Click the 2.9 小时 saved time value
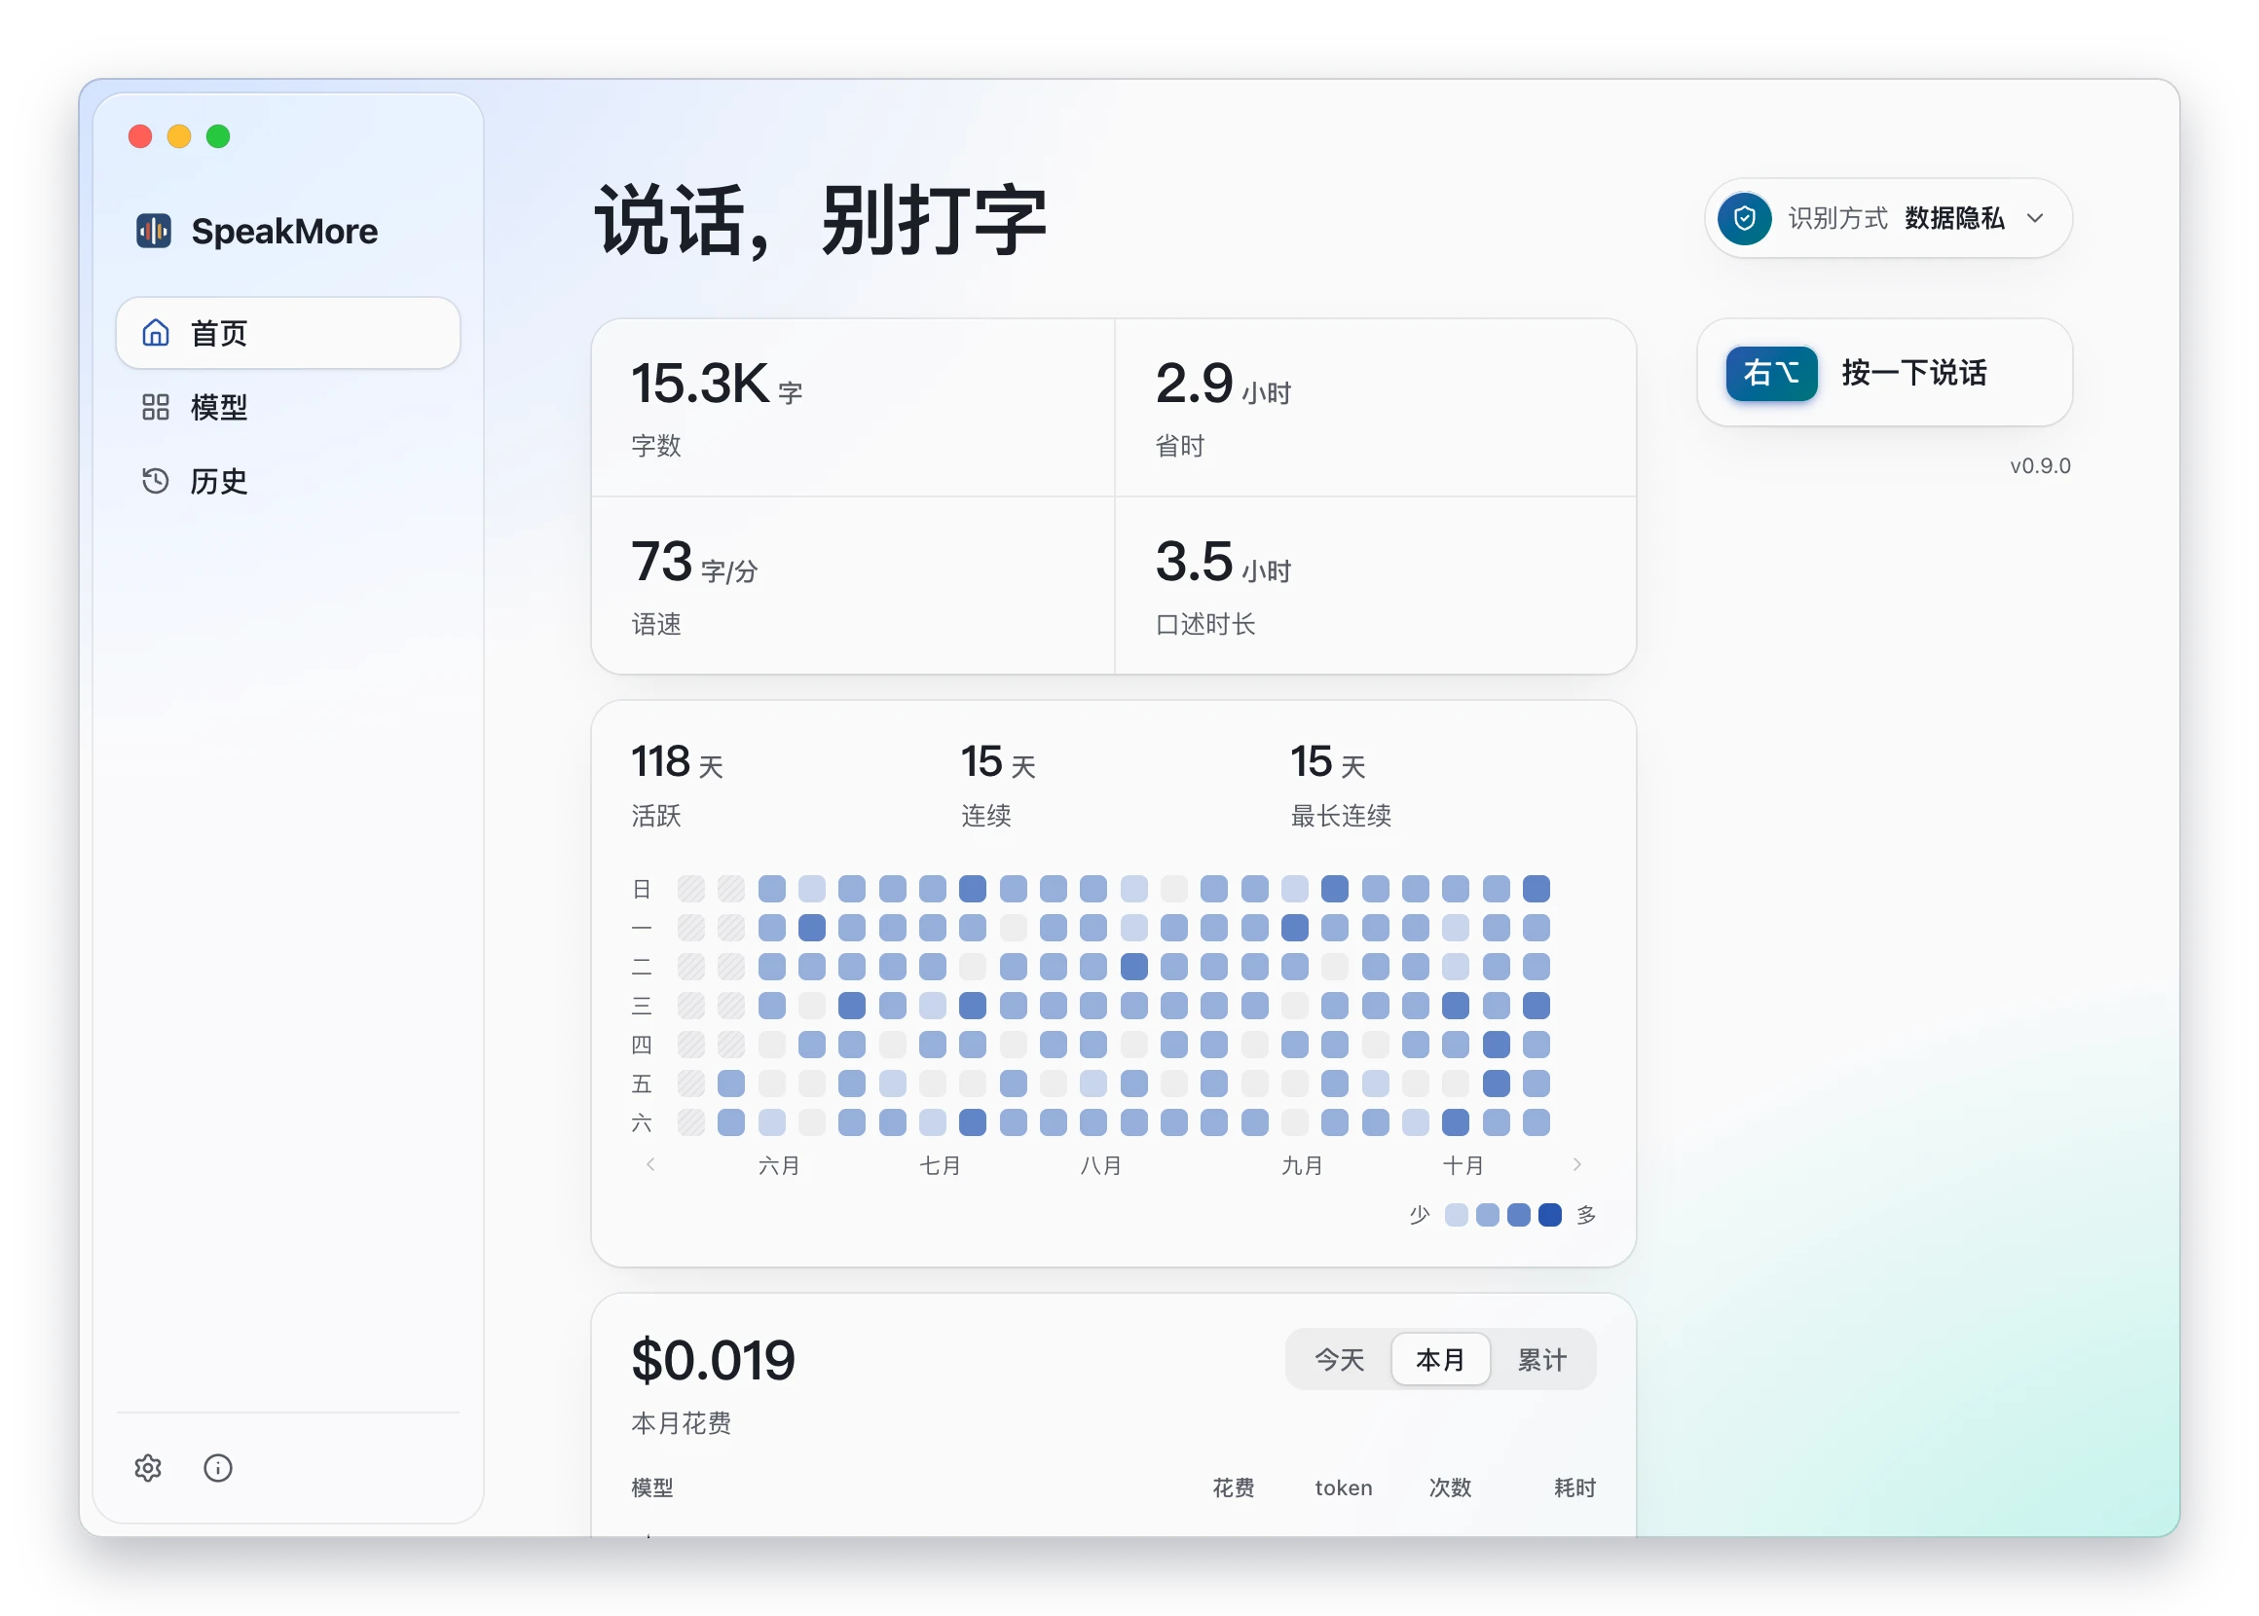 [1223, 385]
